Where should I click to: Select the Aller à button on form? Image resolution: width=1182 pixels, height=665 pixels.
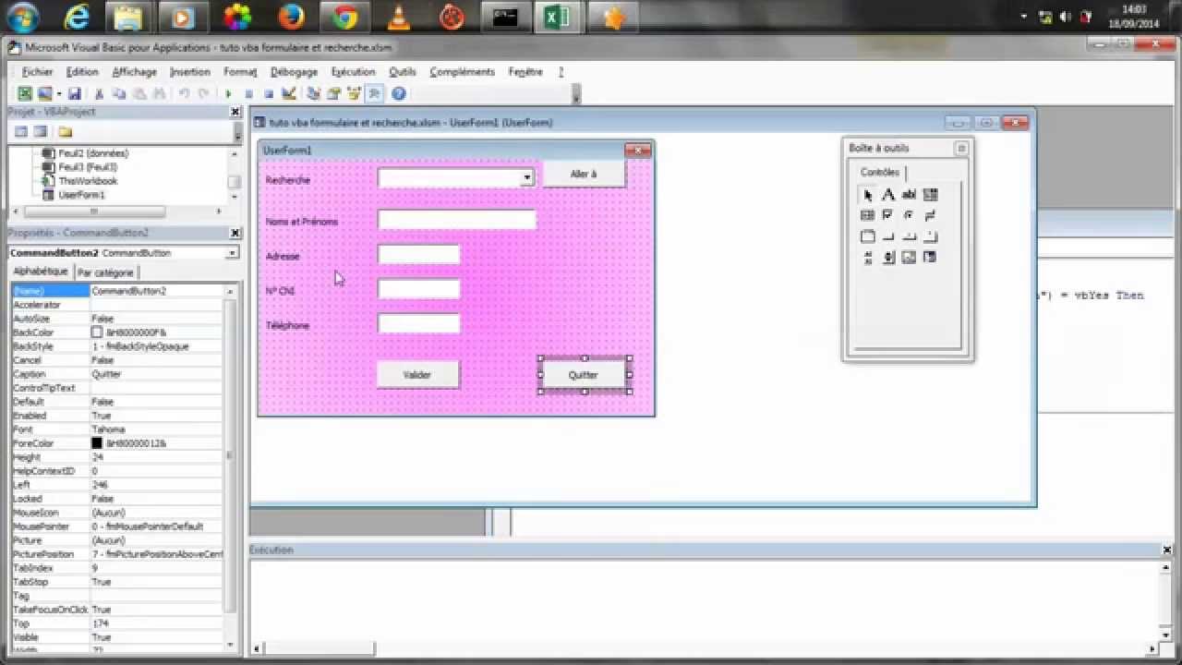coord(584,174)
